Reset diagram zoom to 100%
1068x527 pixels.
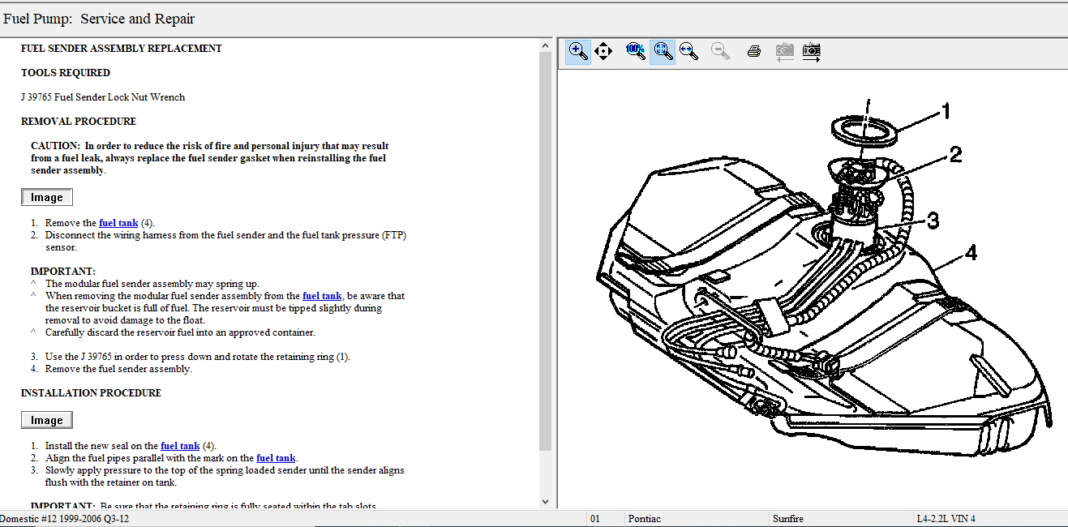635,51
